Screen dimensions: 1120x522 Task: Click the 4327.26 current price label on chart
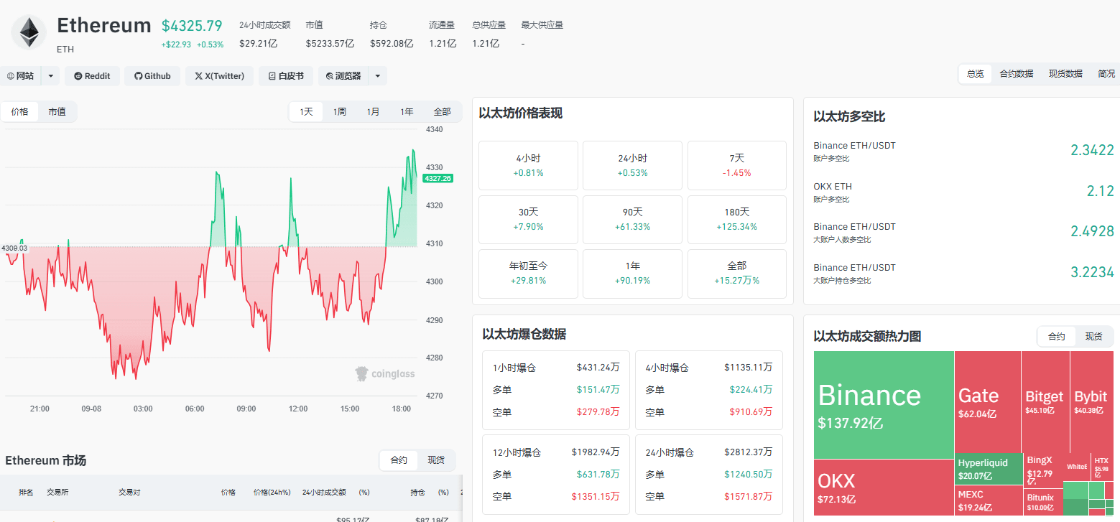pyautogui.click(x=438, y=178)
